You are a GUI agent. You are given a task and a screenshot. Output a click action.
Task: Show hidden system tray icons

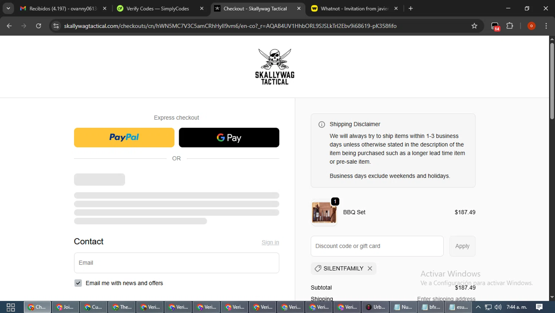[x=478, y=307]
